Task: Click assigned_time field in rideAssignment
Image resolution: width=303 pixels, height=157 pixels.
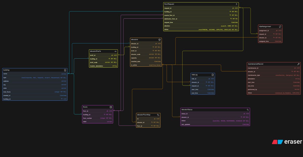Action: (270, 41)
